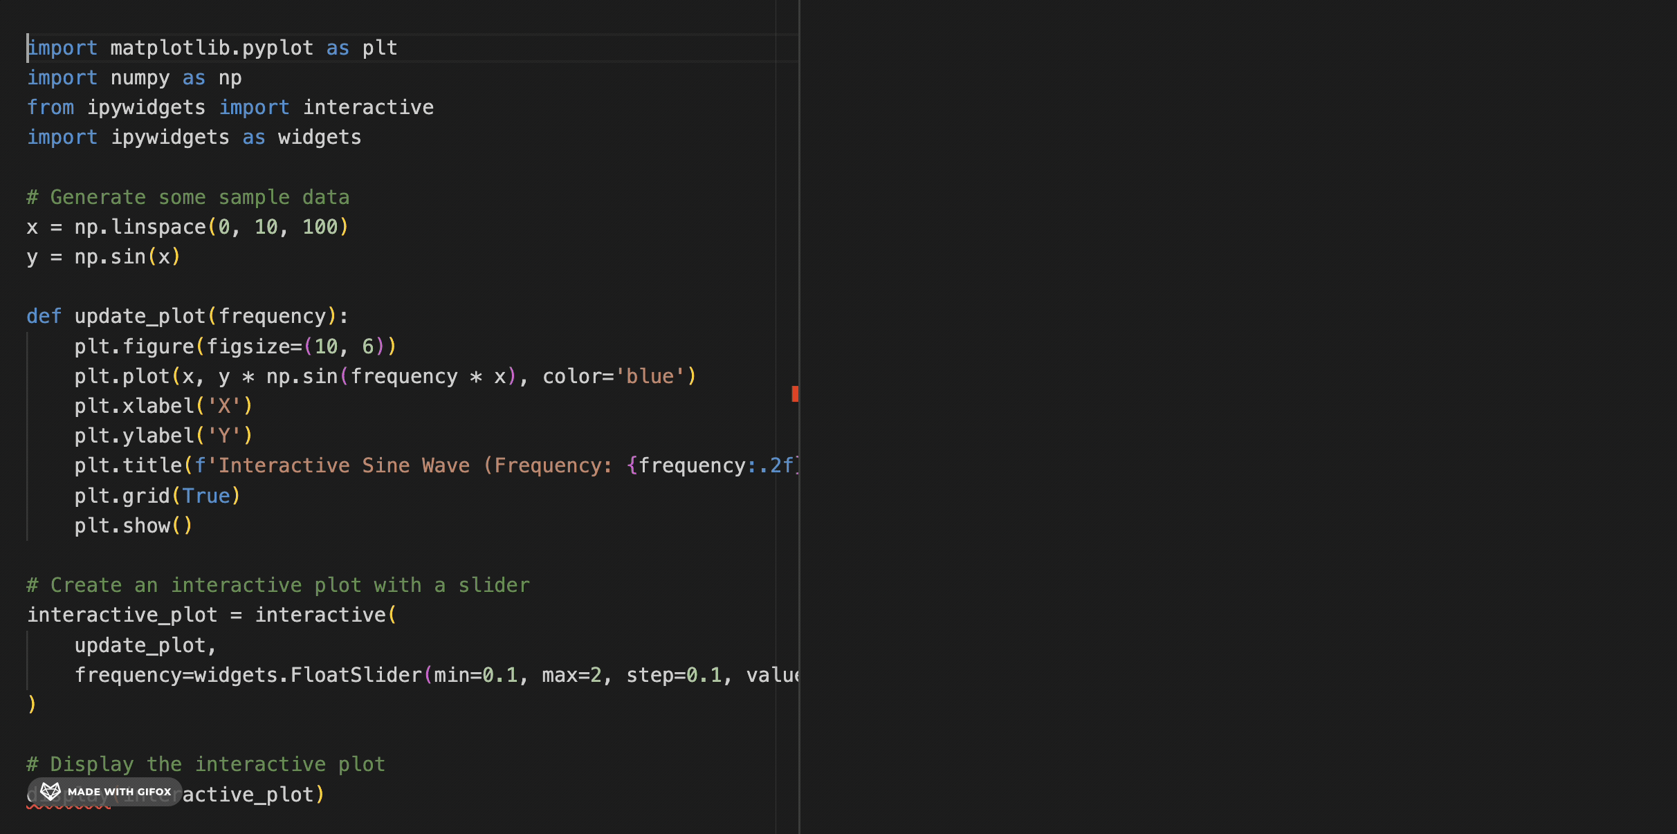Click the vertical divider between editor panes
Screen dimensions: 1677x834
coord(799,207)
